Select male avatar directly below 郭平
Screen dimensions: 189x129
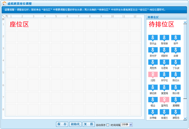[x=176, y=50]
